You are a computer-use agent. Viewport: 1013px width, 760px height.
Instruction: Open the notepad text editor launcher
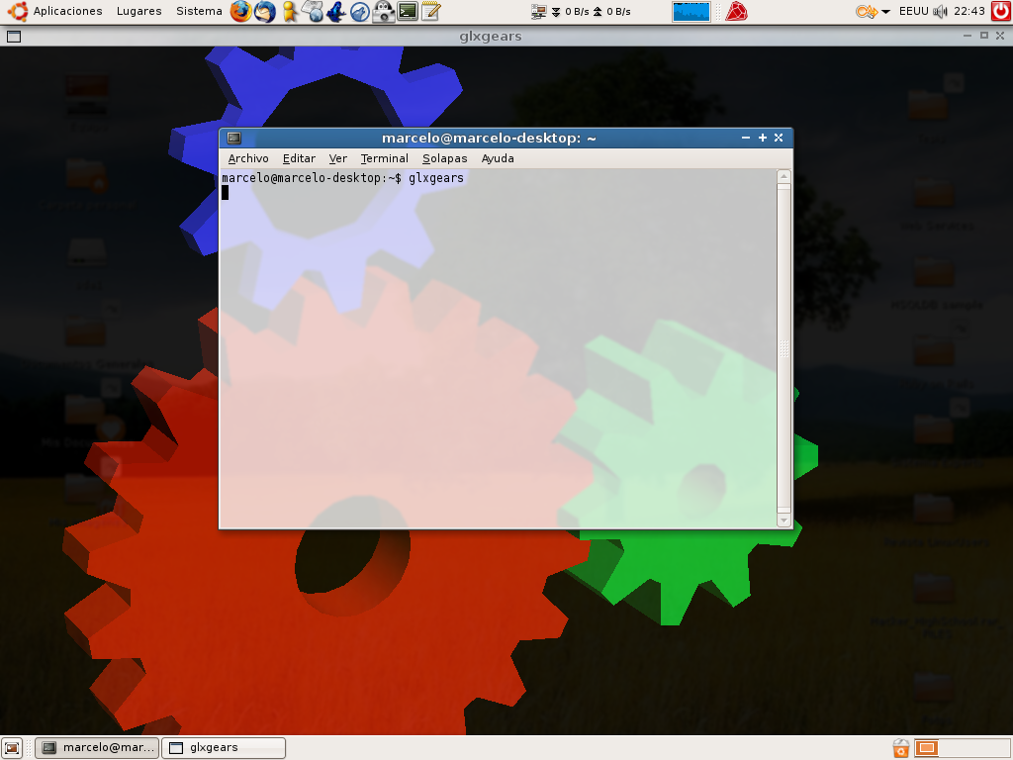431,11
